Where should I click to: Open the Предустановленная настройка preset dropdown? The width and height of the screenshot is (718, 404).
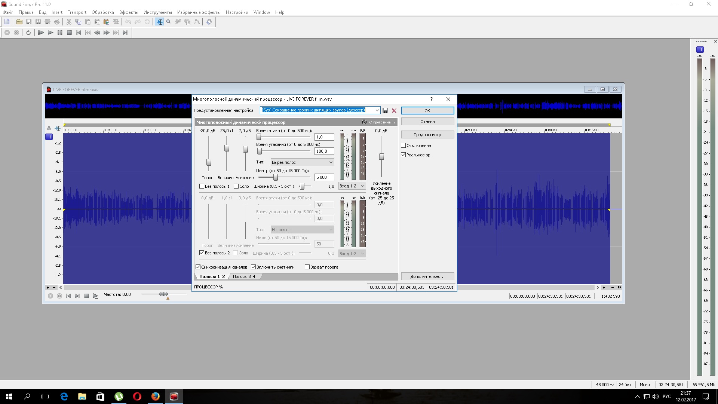click(x=377, y=110)
